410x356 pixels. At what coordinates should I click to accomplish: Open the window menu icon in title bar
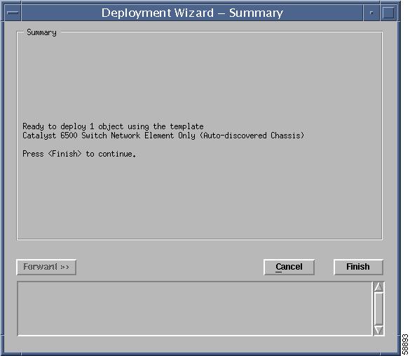pos(13,13)
